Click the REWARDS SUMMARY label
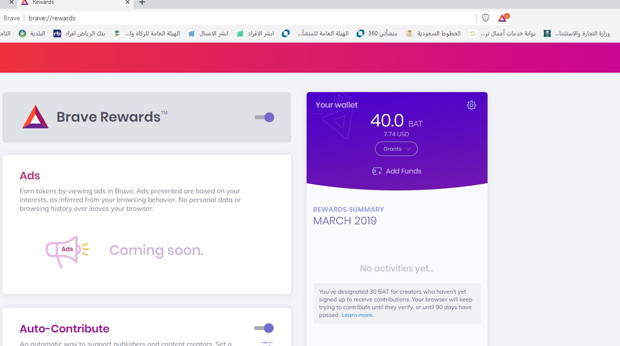The width and height of the screenshot is (620, 346). pyautogui.click(x=348, y=209)
